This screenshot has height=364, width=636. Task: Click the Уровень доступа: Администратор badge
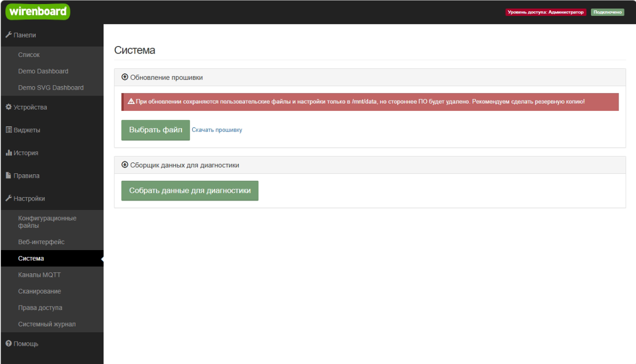pyautogui.click(x=545, y=12)
